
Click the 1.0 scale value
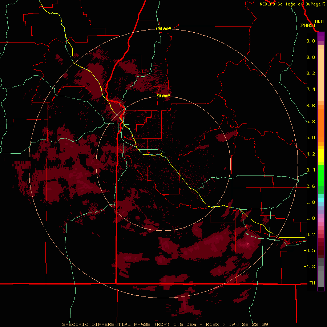click(311, 218)
